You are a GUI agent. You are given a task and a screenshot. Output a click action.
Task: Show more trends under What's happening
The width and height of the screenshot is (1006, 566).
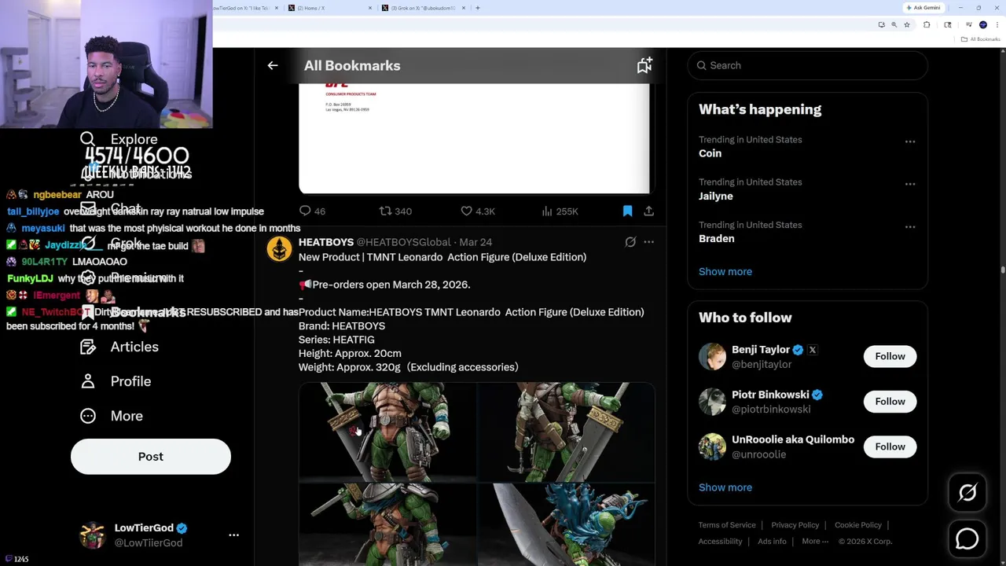725,271
